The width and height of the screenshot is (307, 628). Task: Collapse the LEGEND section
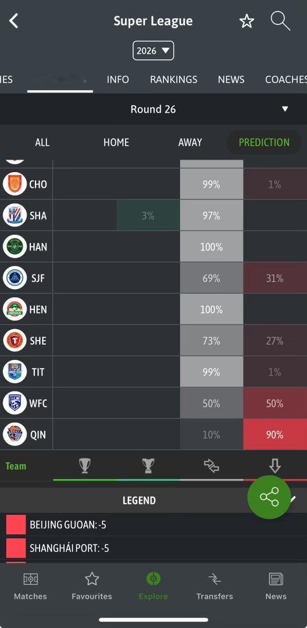(153, 500)
